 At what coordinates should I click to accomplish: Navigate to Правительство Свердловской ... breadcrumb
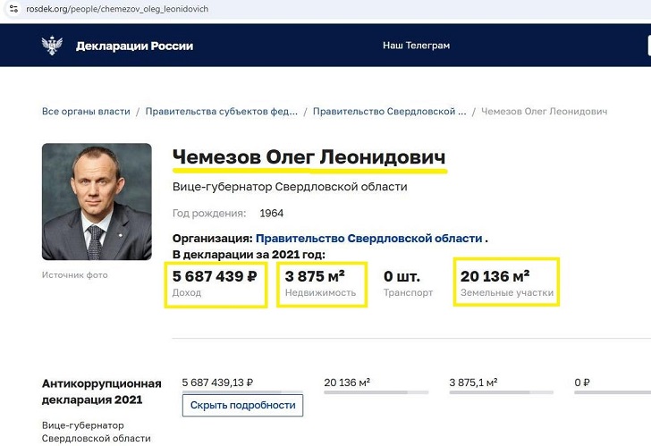[x=388, y=112]
